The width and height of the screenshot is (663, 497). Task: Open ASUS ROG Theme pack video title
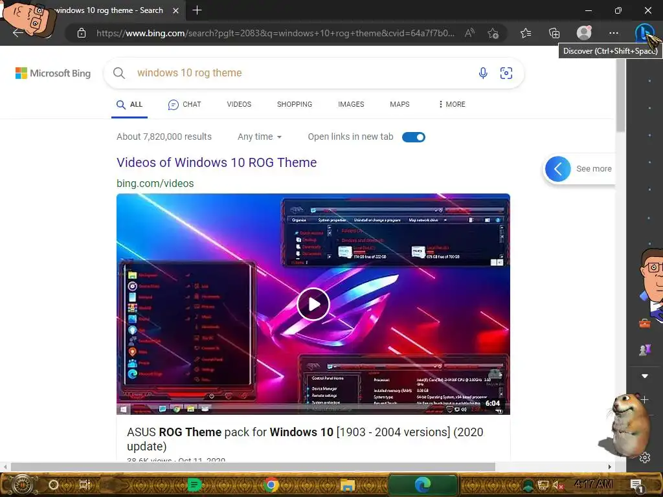tap(305, 439)
